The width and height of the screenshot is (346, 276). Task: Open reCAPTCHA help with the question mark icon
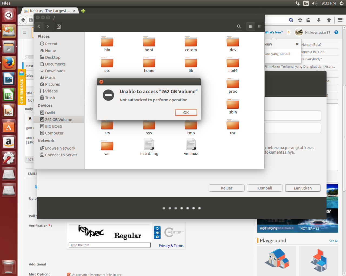coord(157,237)
